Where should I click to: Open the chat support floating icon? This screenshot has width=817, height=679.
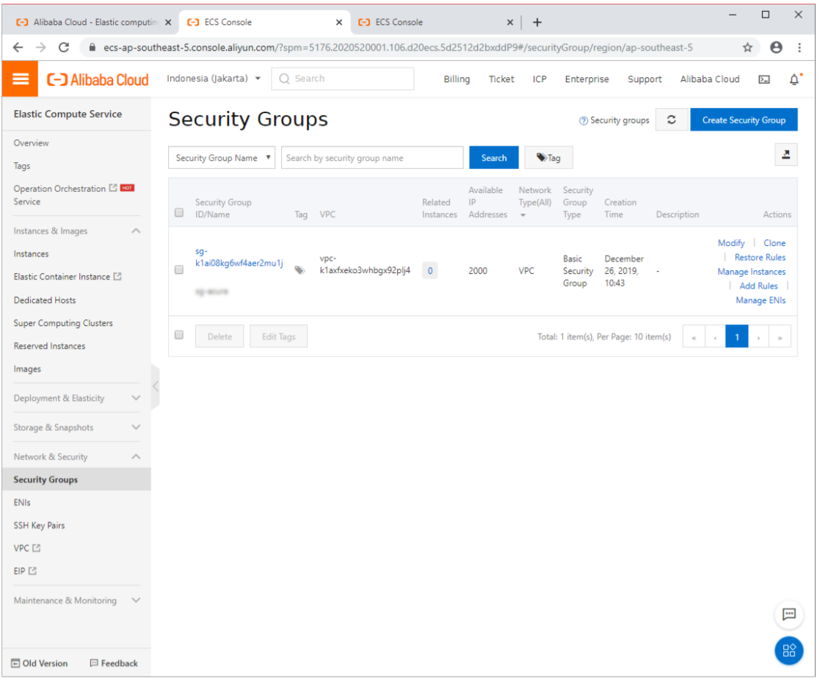(x=789, y=614)
